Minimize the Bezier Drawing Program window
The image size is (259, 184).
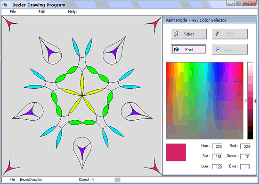(231, 3)
